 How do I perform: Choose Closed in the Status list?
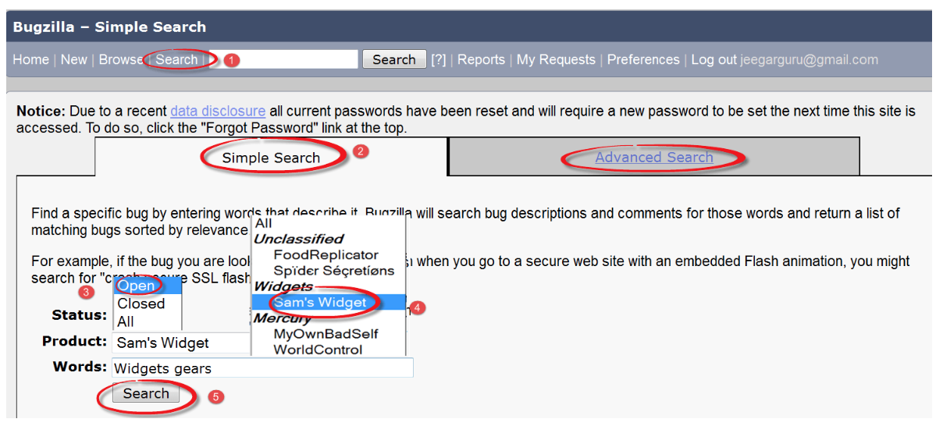coord(141,304)
